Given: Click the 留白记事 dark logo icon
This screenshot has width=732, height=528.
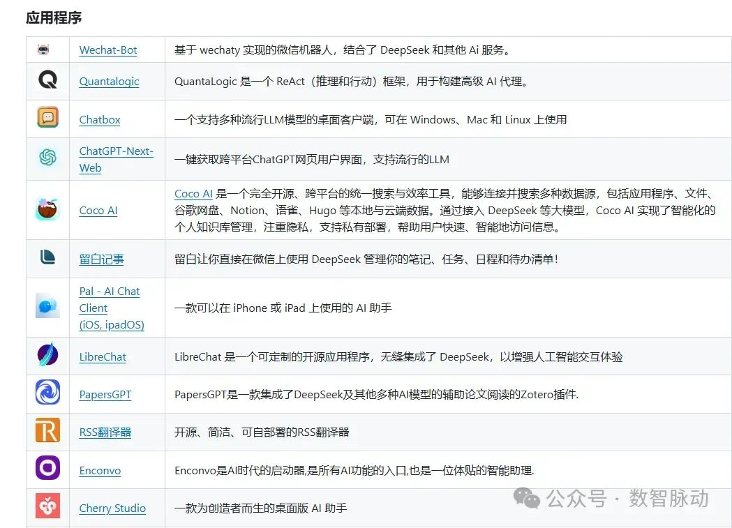Looking at the screenshot, I should [x=47, y=257].
